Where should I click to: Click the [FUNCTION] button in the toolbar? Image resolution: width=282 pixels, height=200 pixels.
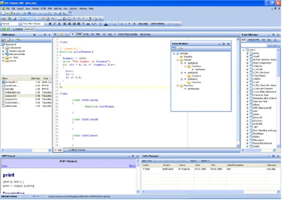tap(158, 24)
